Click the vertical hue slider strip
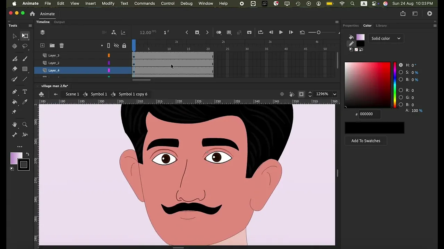Screen dimensions: 444x249 pos(394,85)
